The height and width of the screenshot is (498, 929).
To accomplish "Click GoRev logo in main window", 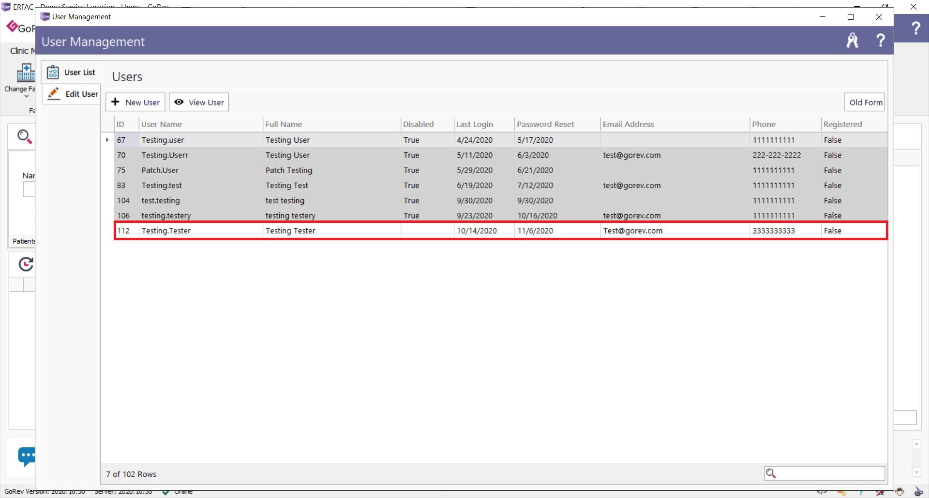I will pos(20,27).
